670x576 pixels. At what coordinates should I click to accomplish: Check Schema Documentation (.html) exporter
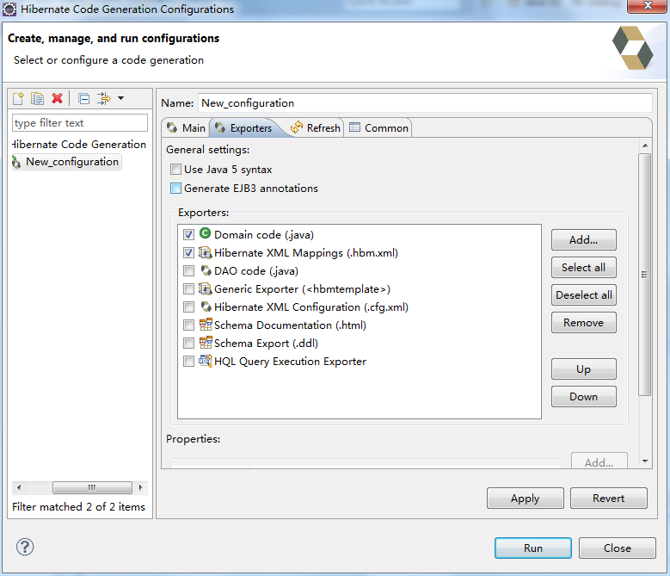188,325
